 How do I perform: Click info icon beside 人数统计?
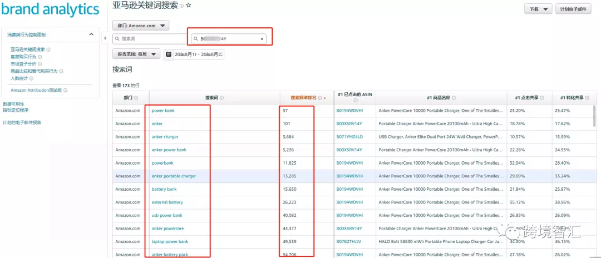31,78
